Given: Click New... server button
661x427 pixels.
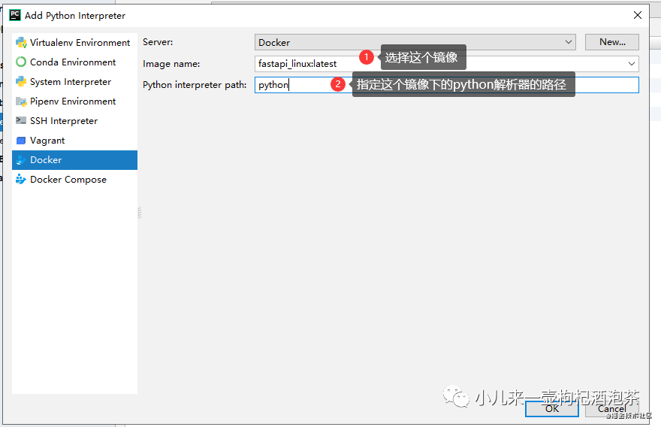Looking at the screenshot, I should coord(612,42).
